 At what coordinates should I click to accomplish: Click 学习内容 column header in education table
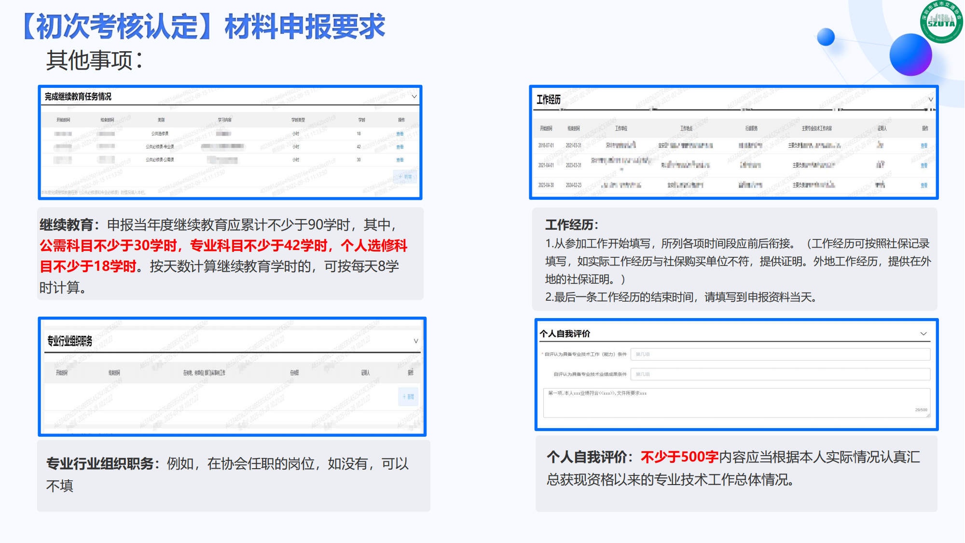[225, 120]
